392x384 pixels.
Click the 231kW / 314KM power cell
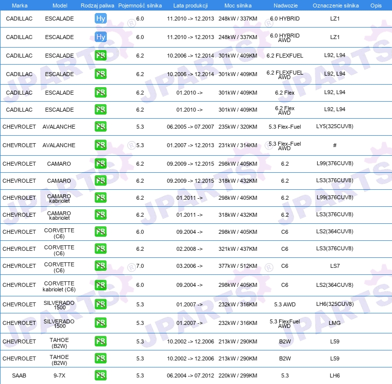pyautogui.click(x=238, y=145)
